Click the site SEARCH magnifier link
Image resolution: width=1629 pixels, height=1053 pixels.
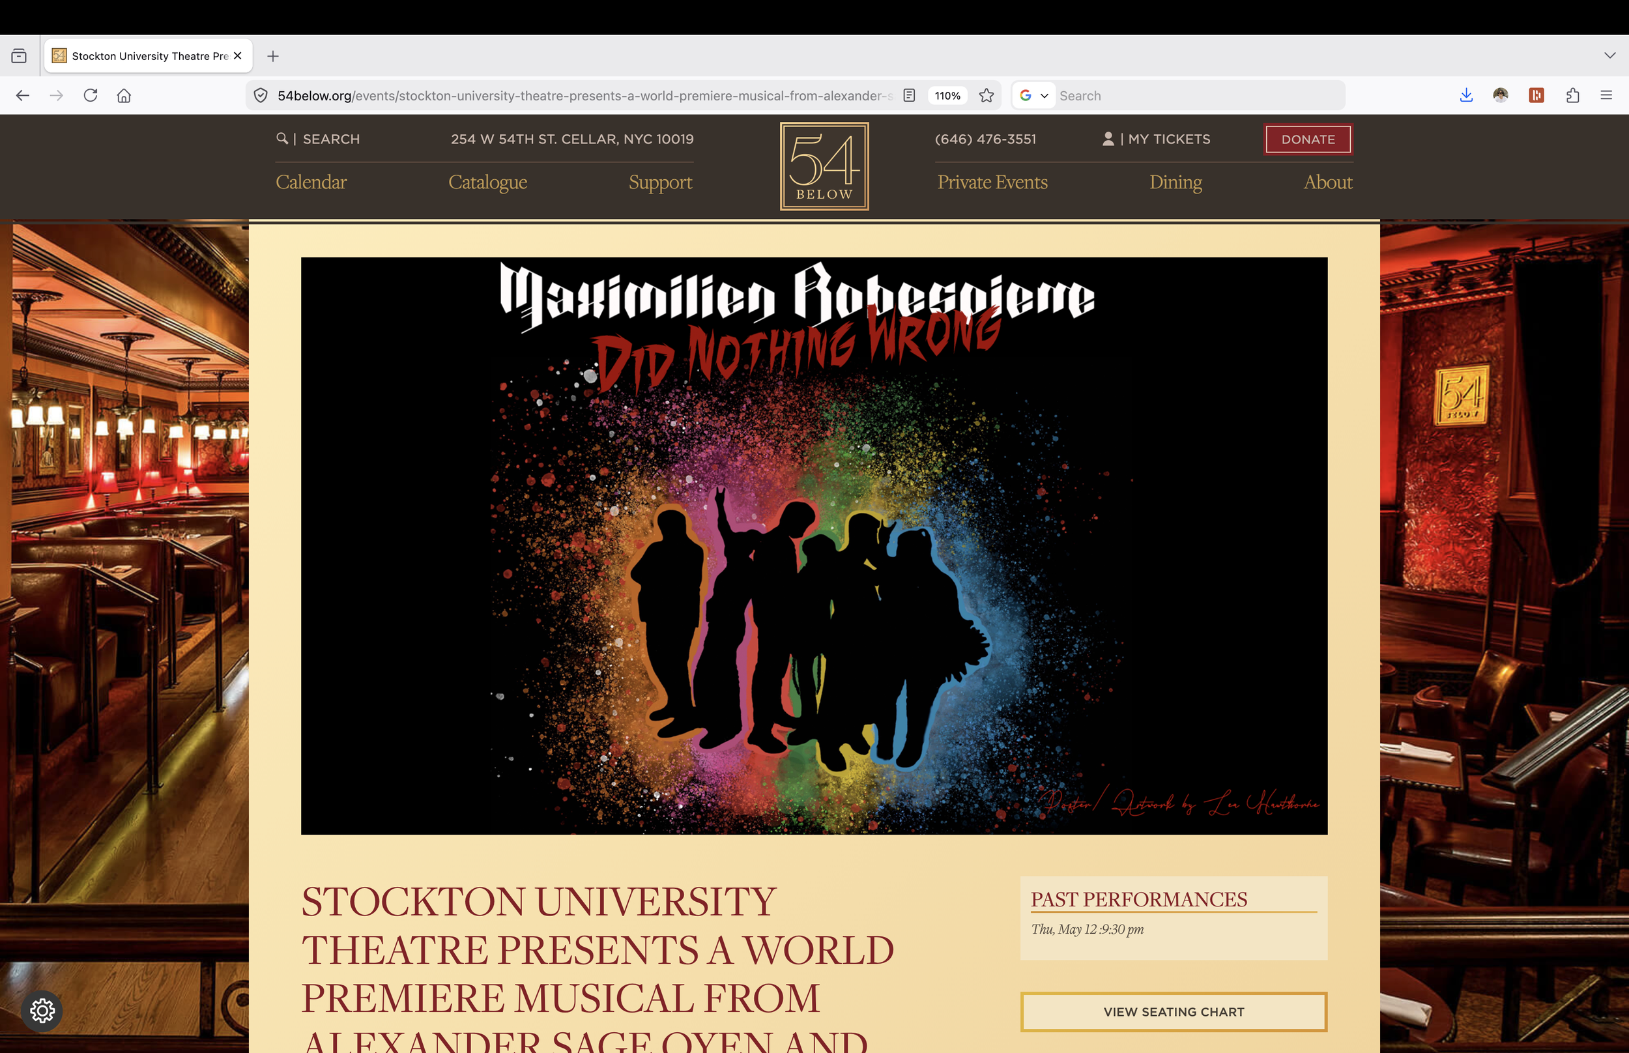(x=318, y=139)
